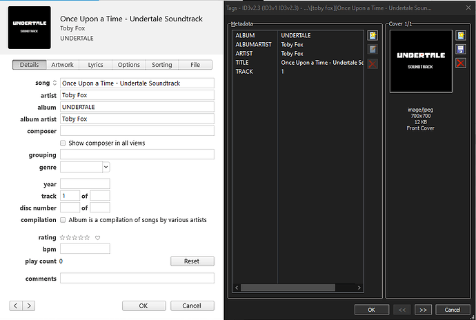Click the album input field
Screen dimensions: 476x320
pos(137,107)
